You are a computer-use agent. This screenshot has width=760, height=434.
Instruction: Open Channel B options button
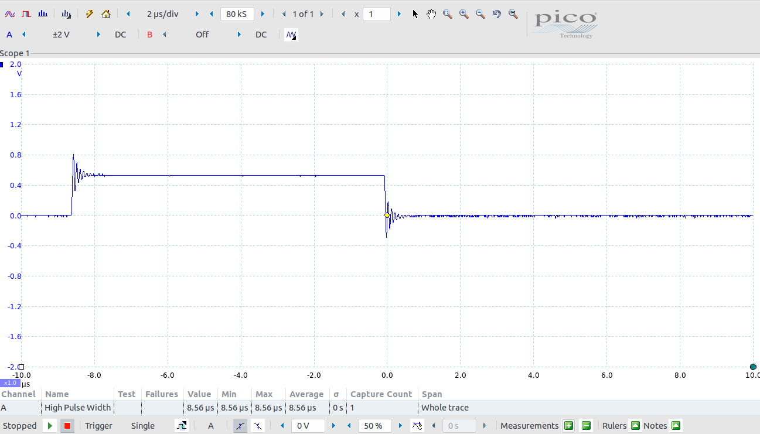tap(149, 35)
